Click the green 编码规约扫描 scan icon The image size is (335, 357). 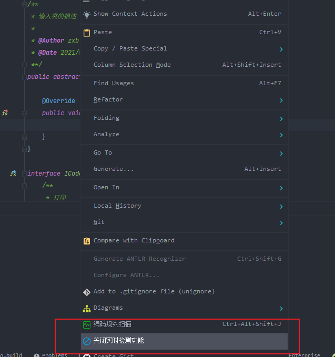pyautogui.click(x=87, y=325)
